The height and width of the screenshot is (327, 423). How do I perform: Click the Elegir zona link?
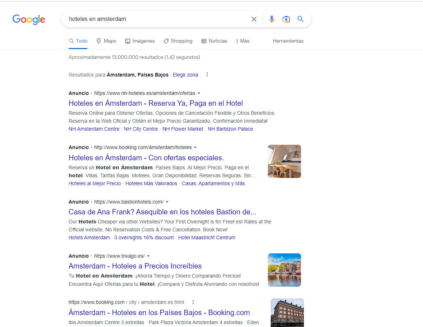[x=185, y=75]
